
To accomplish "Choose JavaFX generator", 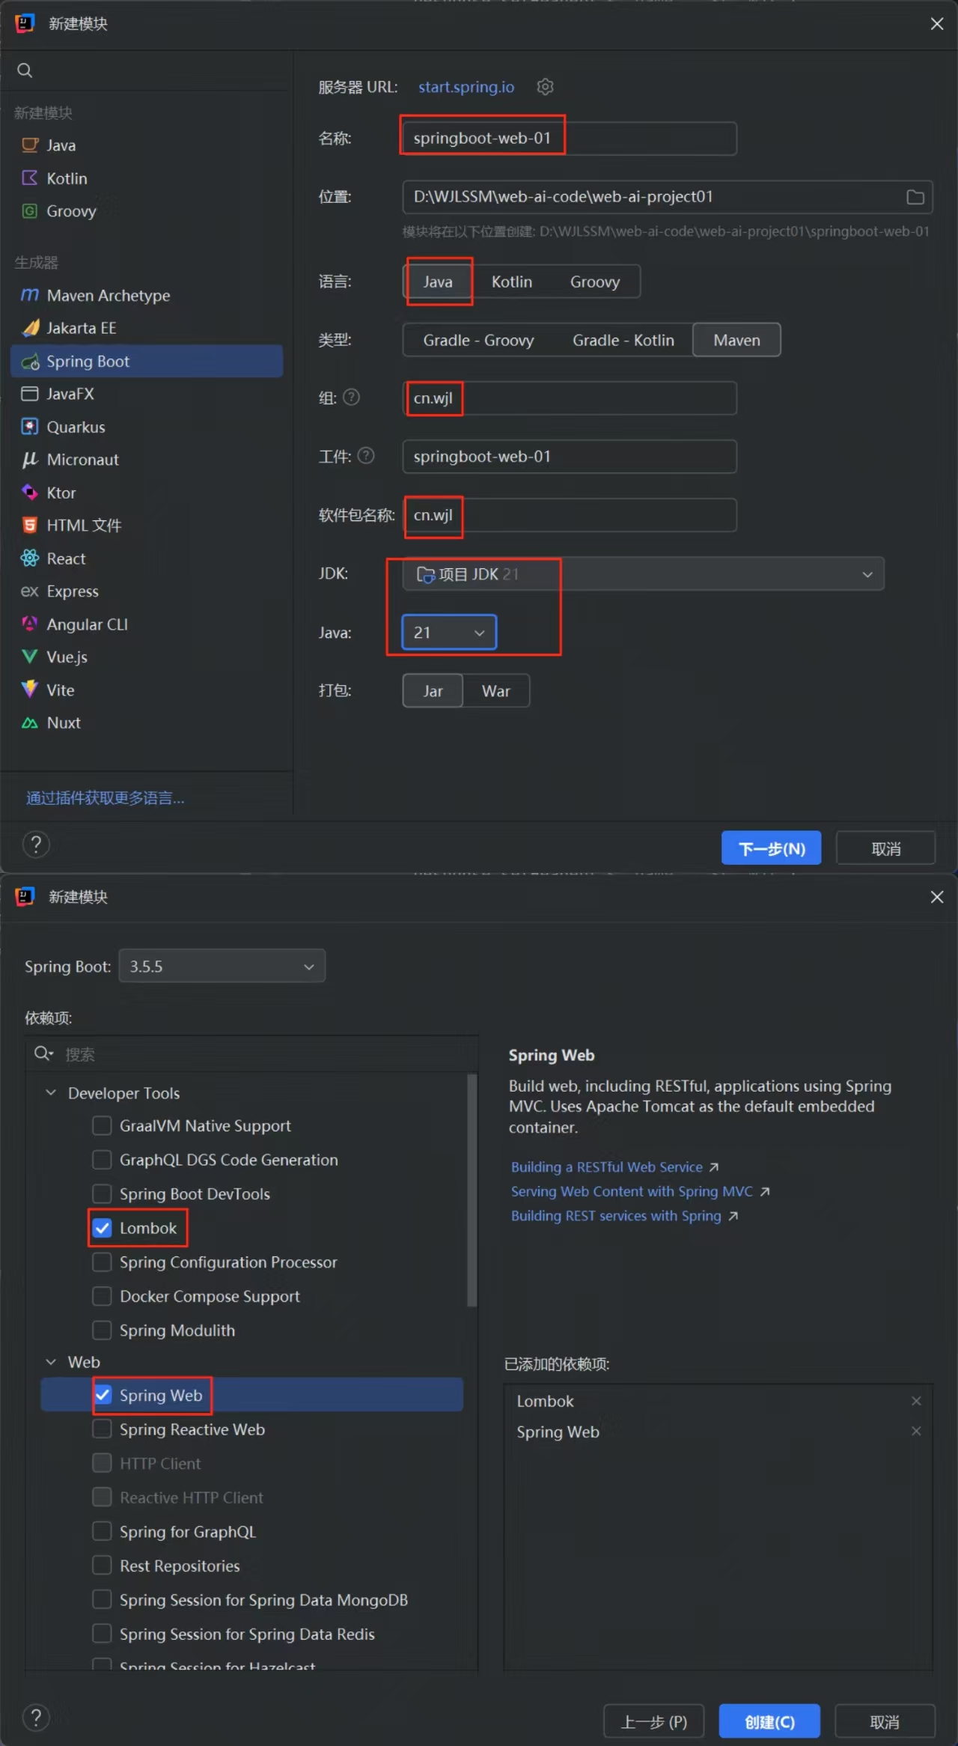I will pos(148,394).
